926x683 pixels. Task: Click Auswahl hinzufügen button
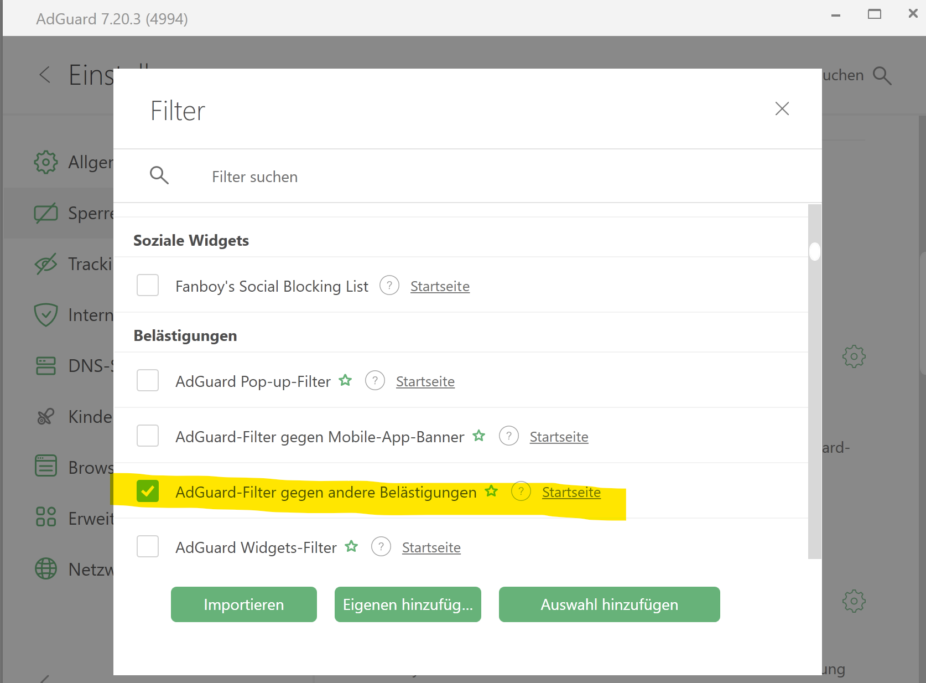(610, 604)
